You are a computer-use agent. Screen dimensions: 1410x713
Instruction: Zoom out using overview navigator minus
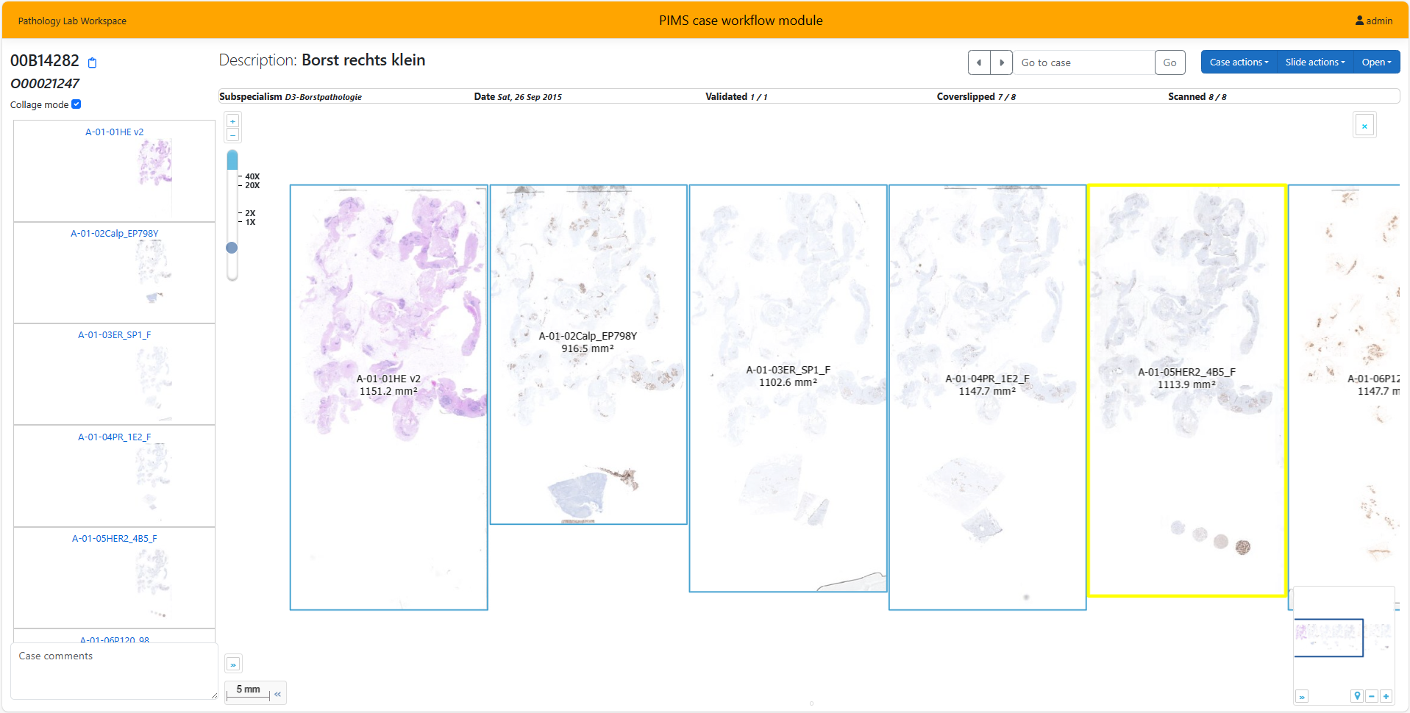[1372, 696]
